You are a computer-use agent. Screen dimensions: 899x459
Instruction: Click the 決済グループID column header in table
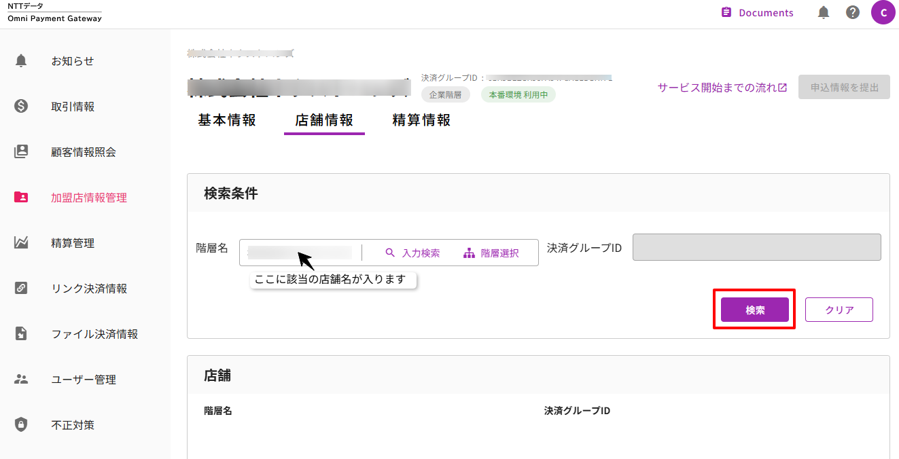577,411
